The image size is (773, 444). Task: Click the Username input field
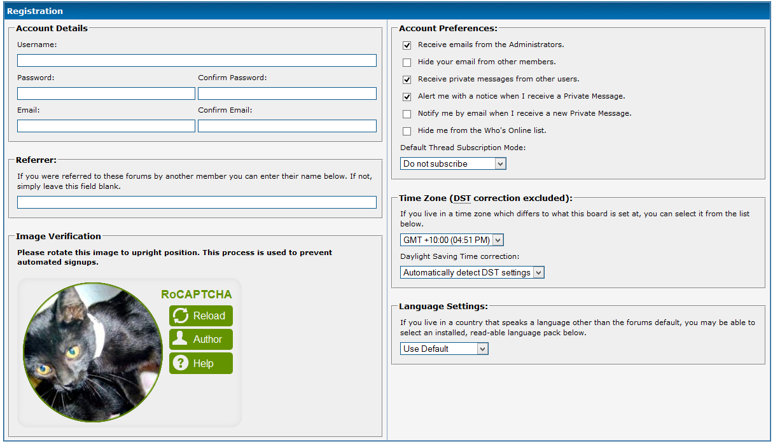[x=197, y=60]
